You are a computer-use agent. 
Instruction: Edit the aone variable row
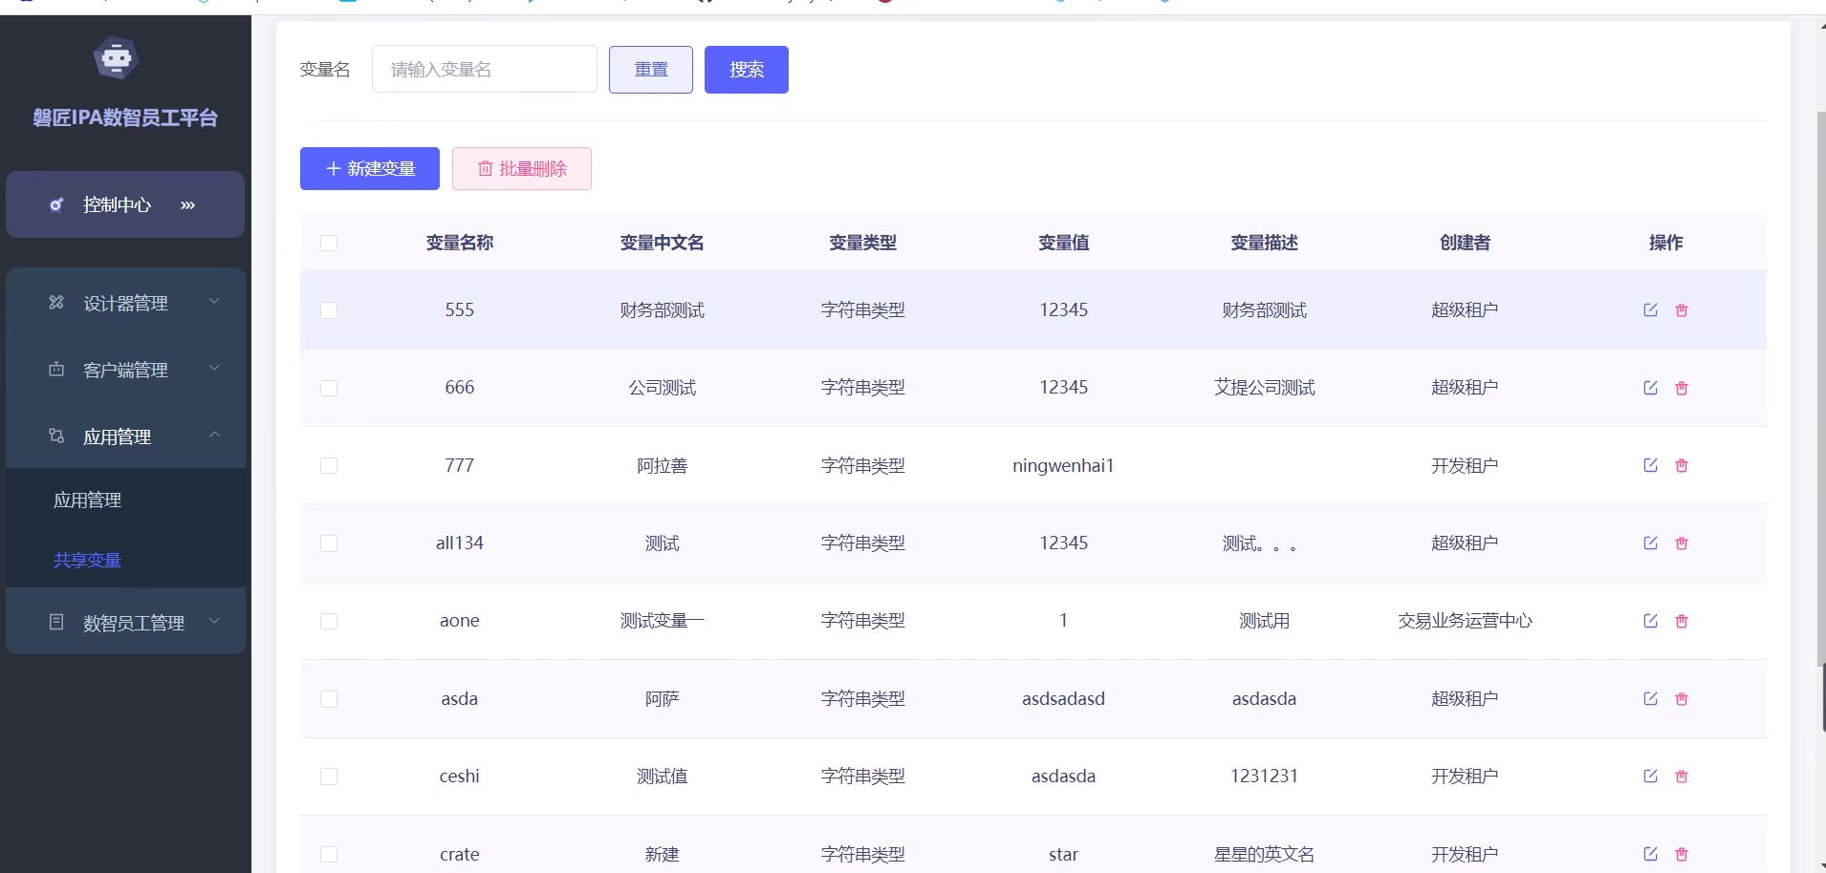pyautogui.click(x=1650, y=621)
